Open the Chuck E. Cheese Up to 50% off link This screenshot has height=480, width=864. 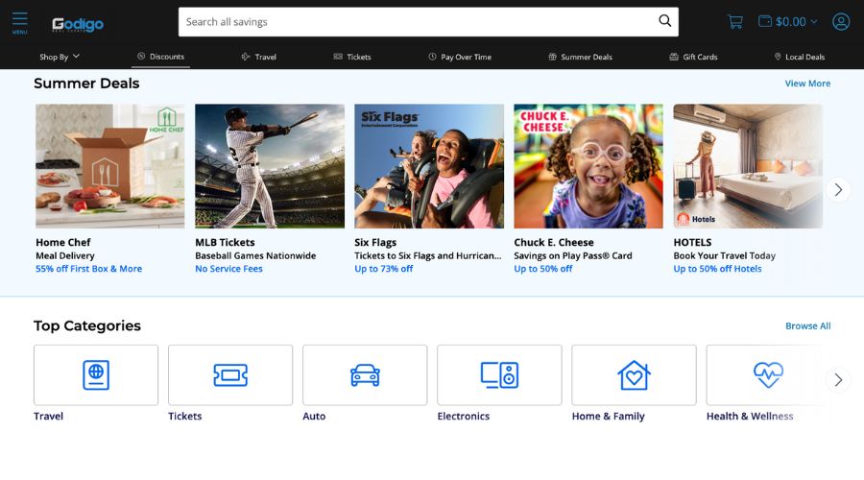pos(542,269)
